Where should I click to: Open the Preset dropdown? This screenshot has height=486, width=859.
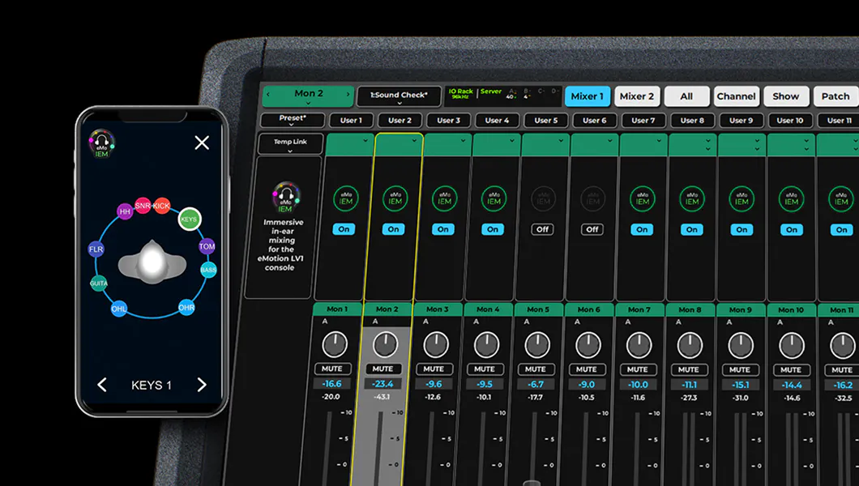[x=293, y=120]
